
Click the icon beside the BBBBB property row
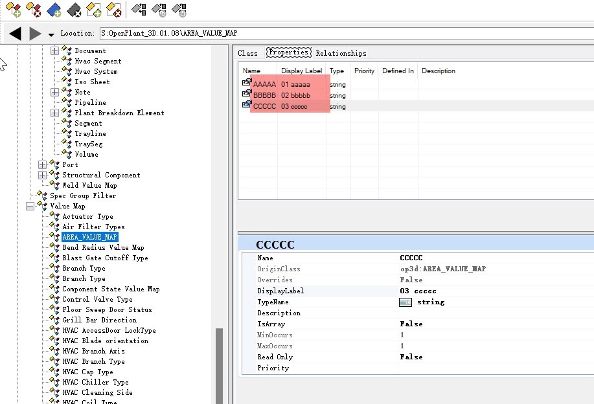(x=246, y=95)
